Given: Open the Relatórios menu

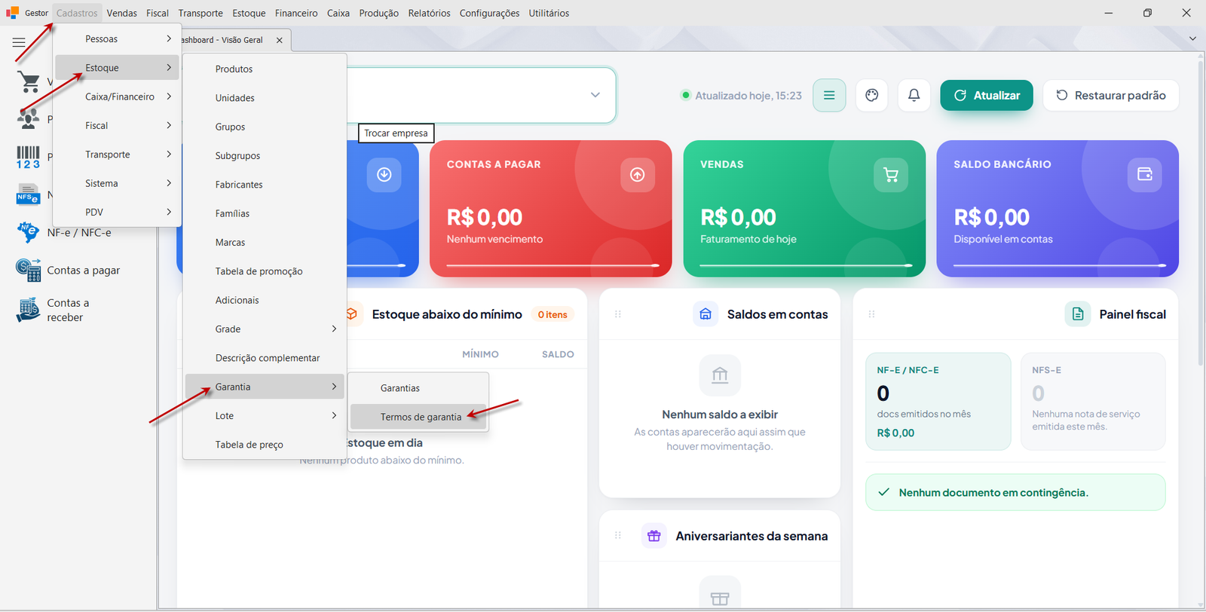Looking at the screenshot, I should tap(429, 13).
